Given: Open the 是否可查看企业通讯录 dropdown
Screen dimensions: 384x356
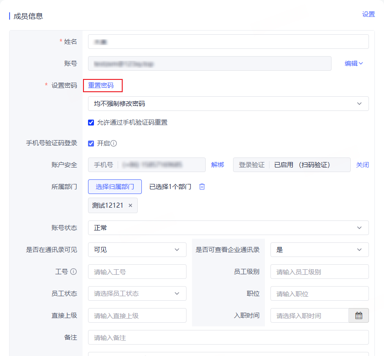Looking at the screenshot, I should pyautogui.click(x=319, y=250).
